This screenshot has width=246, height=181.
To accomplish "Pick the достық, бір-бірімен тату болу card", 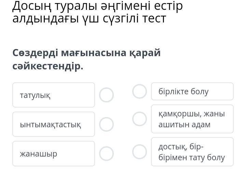I will 192,152.
